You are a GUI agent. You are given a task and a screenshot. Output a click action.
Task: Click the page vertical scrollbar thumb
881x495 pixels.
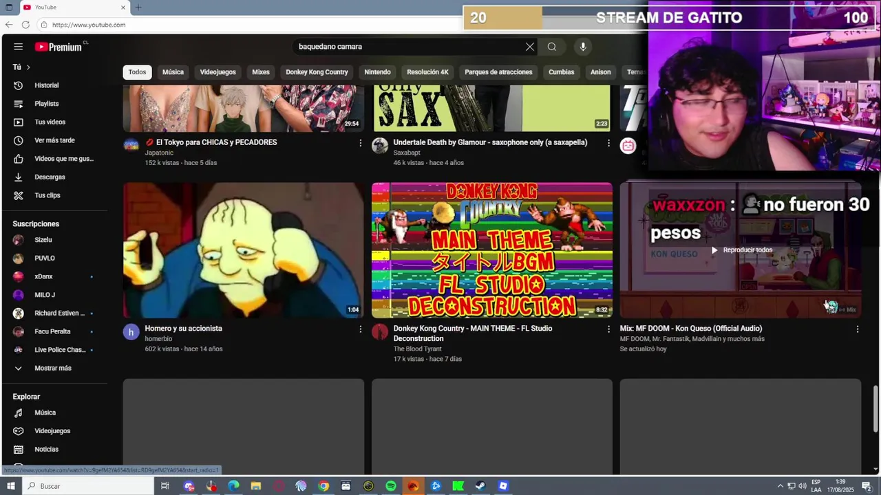coord(875,408)
